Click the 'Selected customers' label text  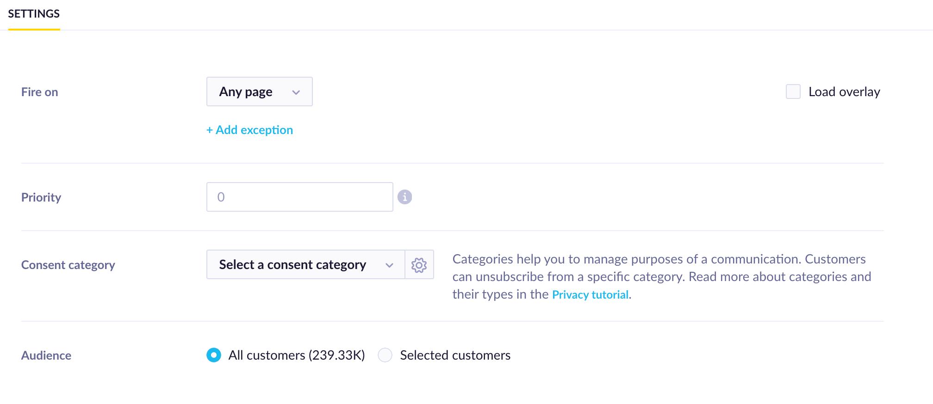[455, 355]
